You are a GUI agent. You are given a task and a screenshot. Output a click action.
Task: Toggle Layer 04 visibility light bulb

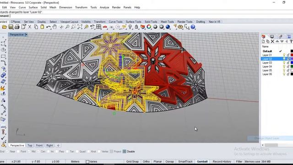tap(284, 66)
